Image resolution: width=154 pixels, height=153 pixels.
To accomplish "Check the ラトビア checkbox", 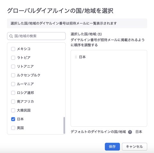I will [x=13, y=58].
